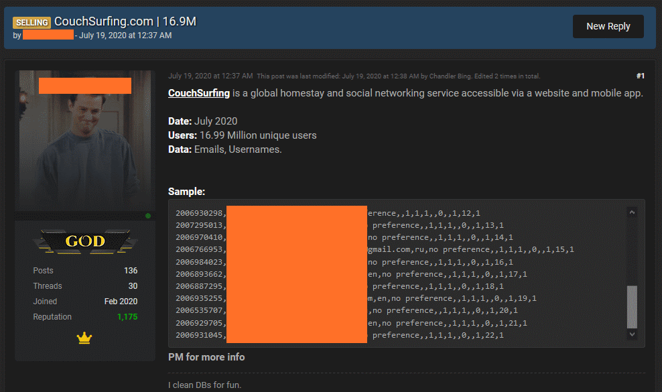Click the SELLING thread prefix badge
The width and height of the screenshot is (662, 392).
(x=31, y=22)
